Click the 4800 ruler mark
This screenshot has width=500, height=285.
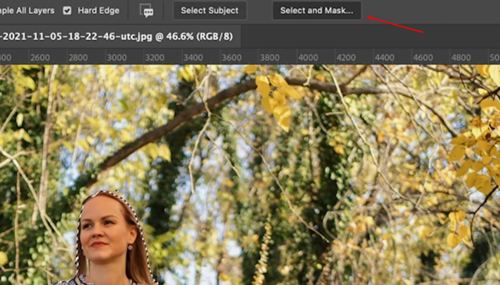pyautogui.click(x=461, y=58)
